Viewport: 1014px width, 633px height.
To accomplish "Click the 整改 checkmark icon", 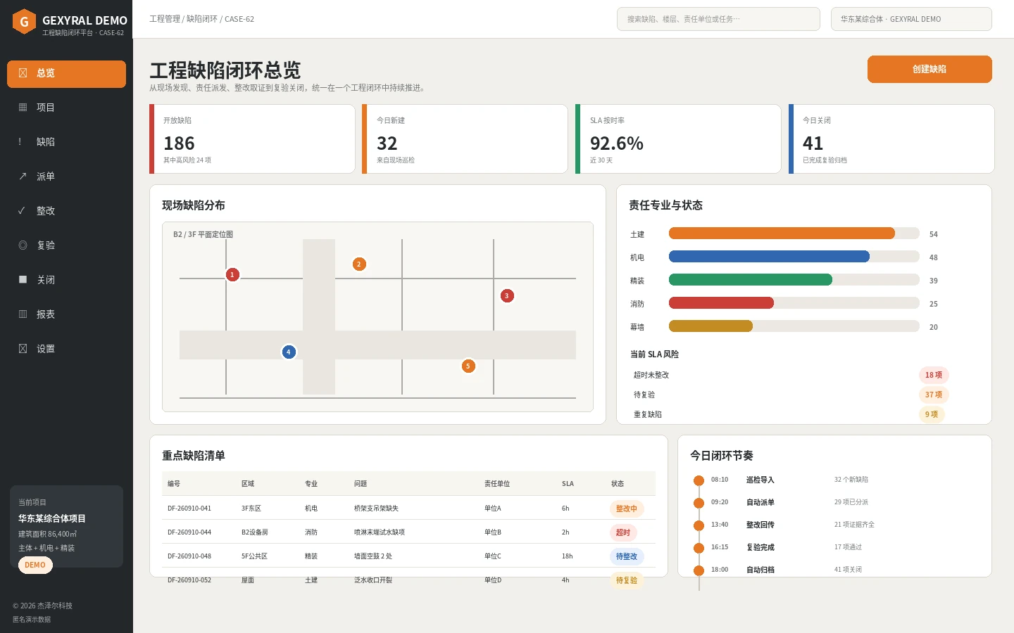I will [x=22, y=211].
